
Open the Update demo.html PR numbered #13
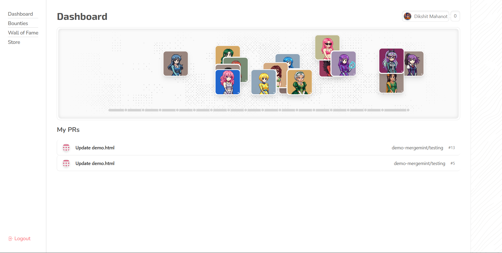click(x=258, y=148)
